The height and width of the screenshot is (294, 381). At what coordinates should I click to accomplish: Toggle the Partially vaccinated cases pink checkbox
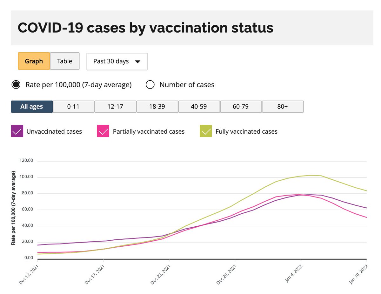coord(103,131)
